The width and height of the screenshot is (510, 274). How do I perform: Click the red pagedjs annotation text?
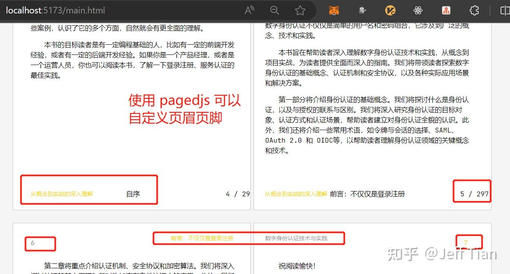point(184,109)
